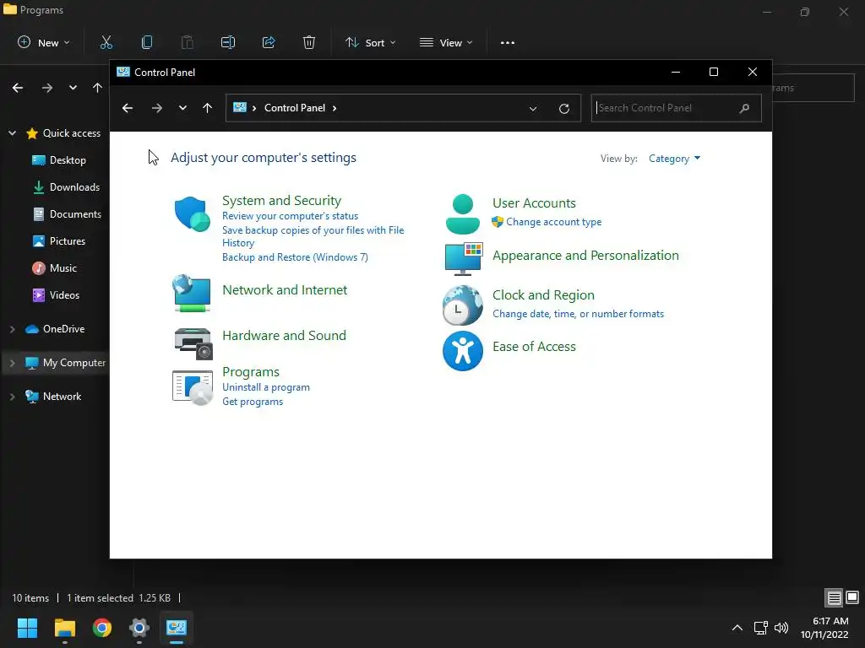Click Paste icon in File Explorer toolbar

(187, 42)
